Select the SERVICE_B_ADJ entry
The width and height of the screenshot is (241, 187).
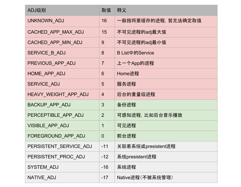(x=43, y=53)
